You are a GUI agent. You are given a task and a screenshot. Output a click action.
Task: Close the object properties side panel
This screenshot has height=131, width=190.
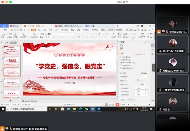[x=148, y=42]
